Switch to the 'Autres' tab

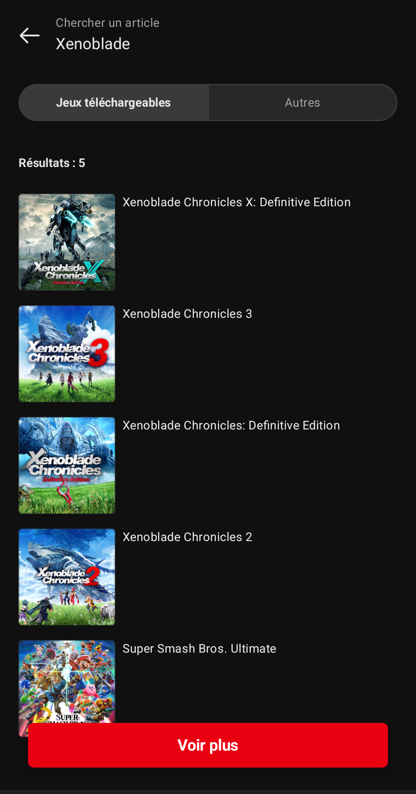[303, 103]
